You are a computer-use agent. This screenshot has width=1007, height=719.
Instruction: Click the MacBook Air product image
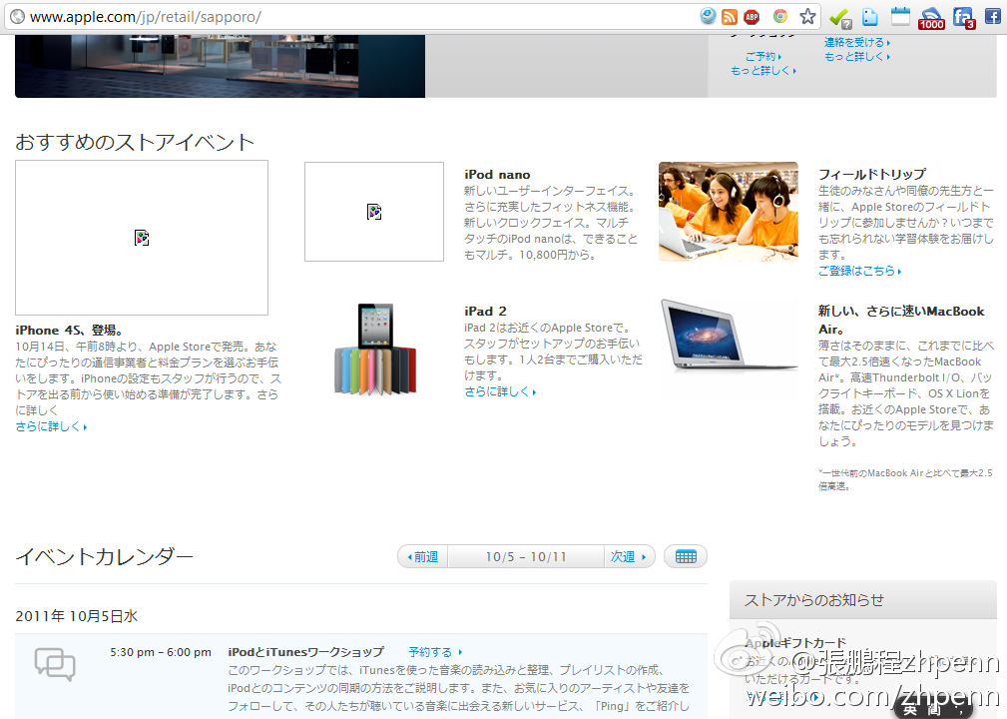pos(730,336)
